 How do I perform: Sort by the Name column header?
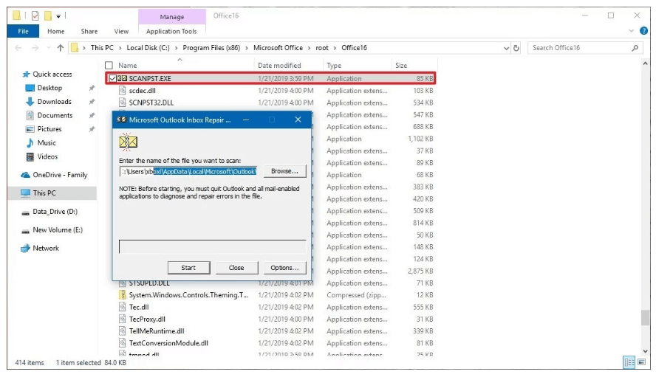[128, 66]
